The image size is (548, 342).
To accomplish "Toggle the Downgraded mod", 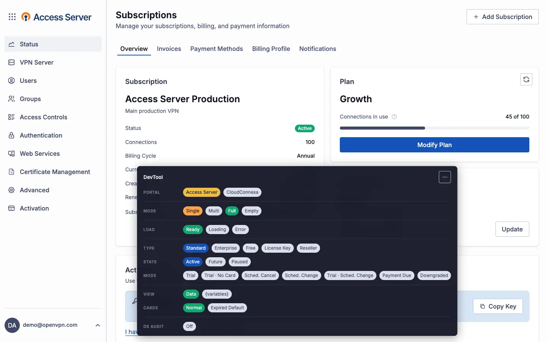I will [x=434, y=275].
